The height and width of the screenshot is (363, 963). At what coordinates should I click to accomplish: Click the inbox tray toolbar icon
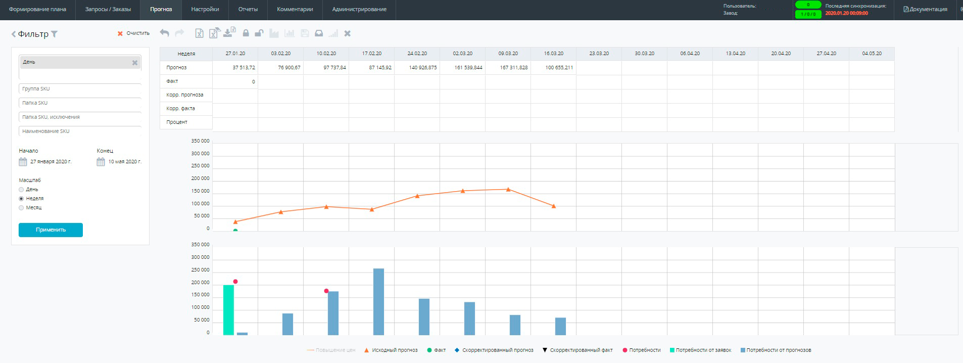coord(319,33)
